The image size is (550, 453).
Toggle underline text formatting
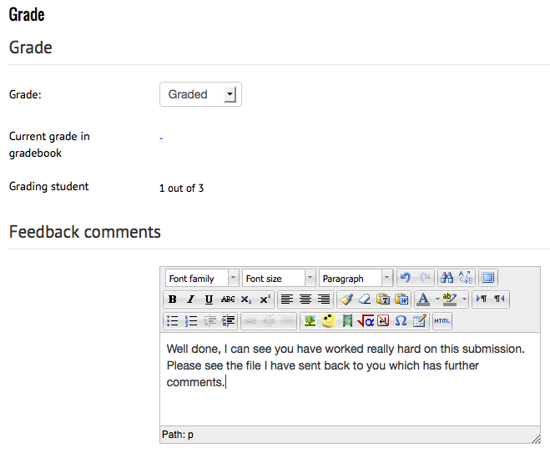(x=209, y=299)
